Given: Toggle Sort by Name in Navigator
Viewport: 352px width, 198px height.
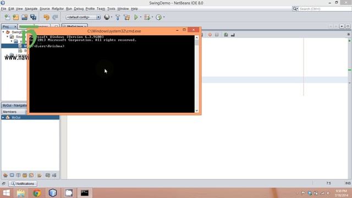Looking at the screenshot, I should pos(48,175).
